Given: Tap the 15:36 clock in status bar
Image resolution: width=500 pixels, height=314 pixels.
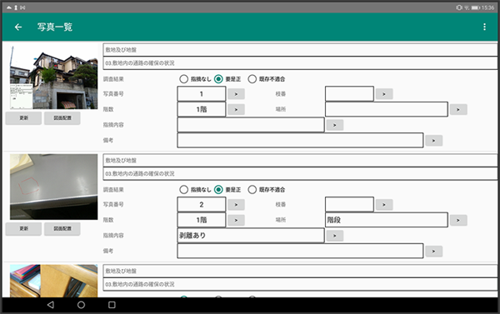Looking at the screenshot, I should (487, 7).
